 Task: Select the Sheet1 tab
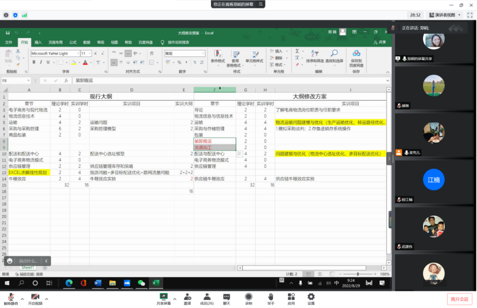(28, 268)
